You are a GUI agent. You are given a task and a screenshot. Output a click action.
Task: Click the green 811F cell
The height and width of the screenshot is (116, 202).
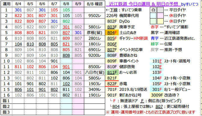[x=112, y=72]
